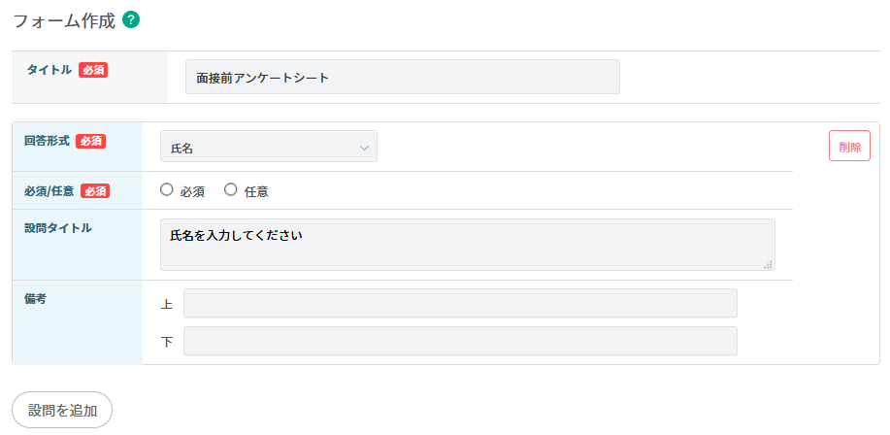
Task: Click the chevron arrow of the 氏名 dropdown
Action: (365, 148)
